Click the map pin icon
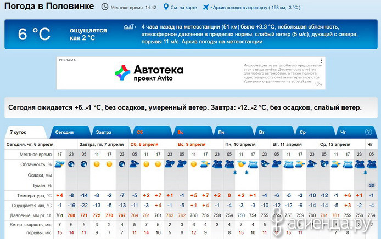This screenshot has height=239, width=381. click(x=166, y=7)
